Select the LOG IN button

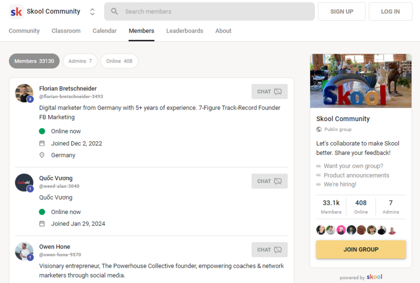click(390, 11)
